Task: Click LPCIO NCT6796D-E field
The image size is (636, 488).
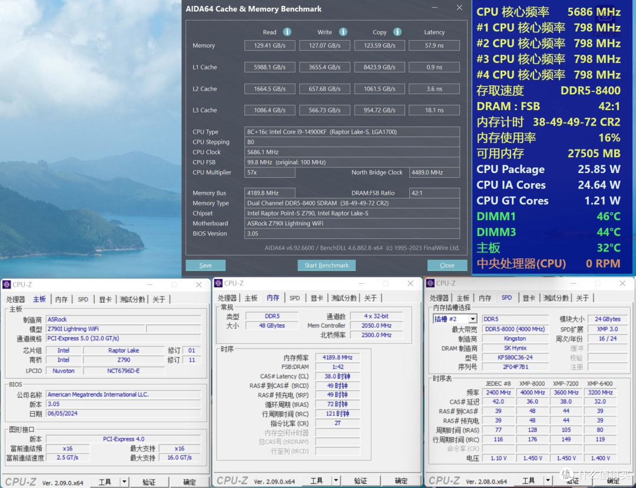Action: click(x=124, y=370)
